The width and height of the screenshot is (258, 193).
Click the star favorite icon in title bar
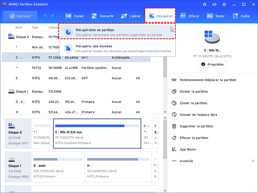(x=205, y=4)
